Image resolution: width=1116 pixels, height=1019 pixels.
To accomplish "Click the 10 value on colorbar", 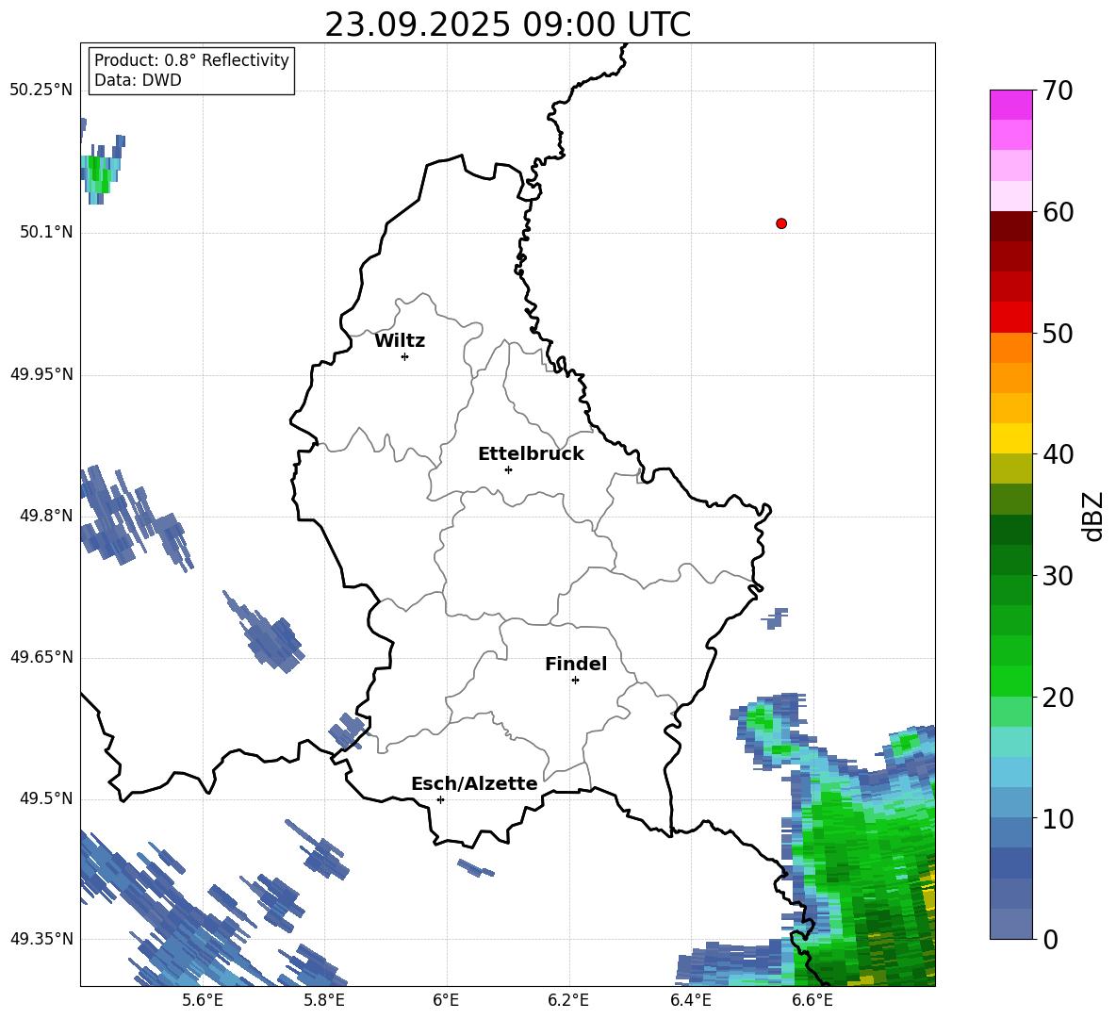I will click(1058, 819).
